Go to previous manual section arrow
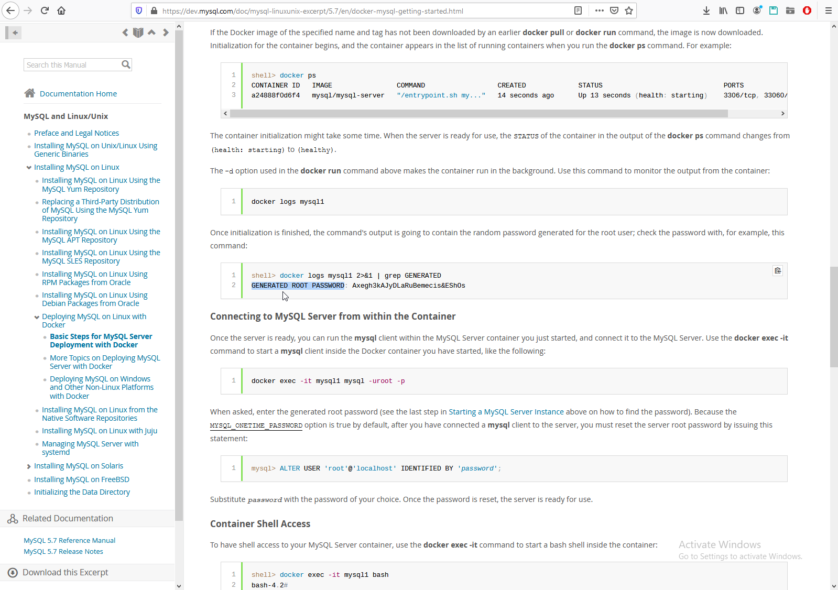The width and height of the screenshot is (838, 590). pyautogui.click(x=125, y=32)
